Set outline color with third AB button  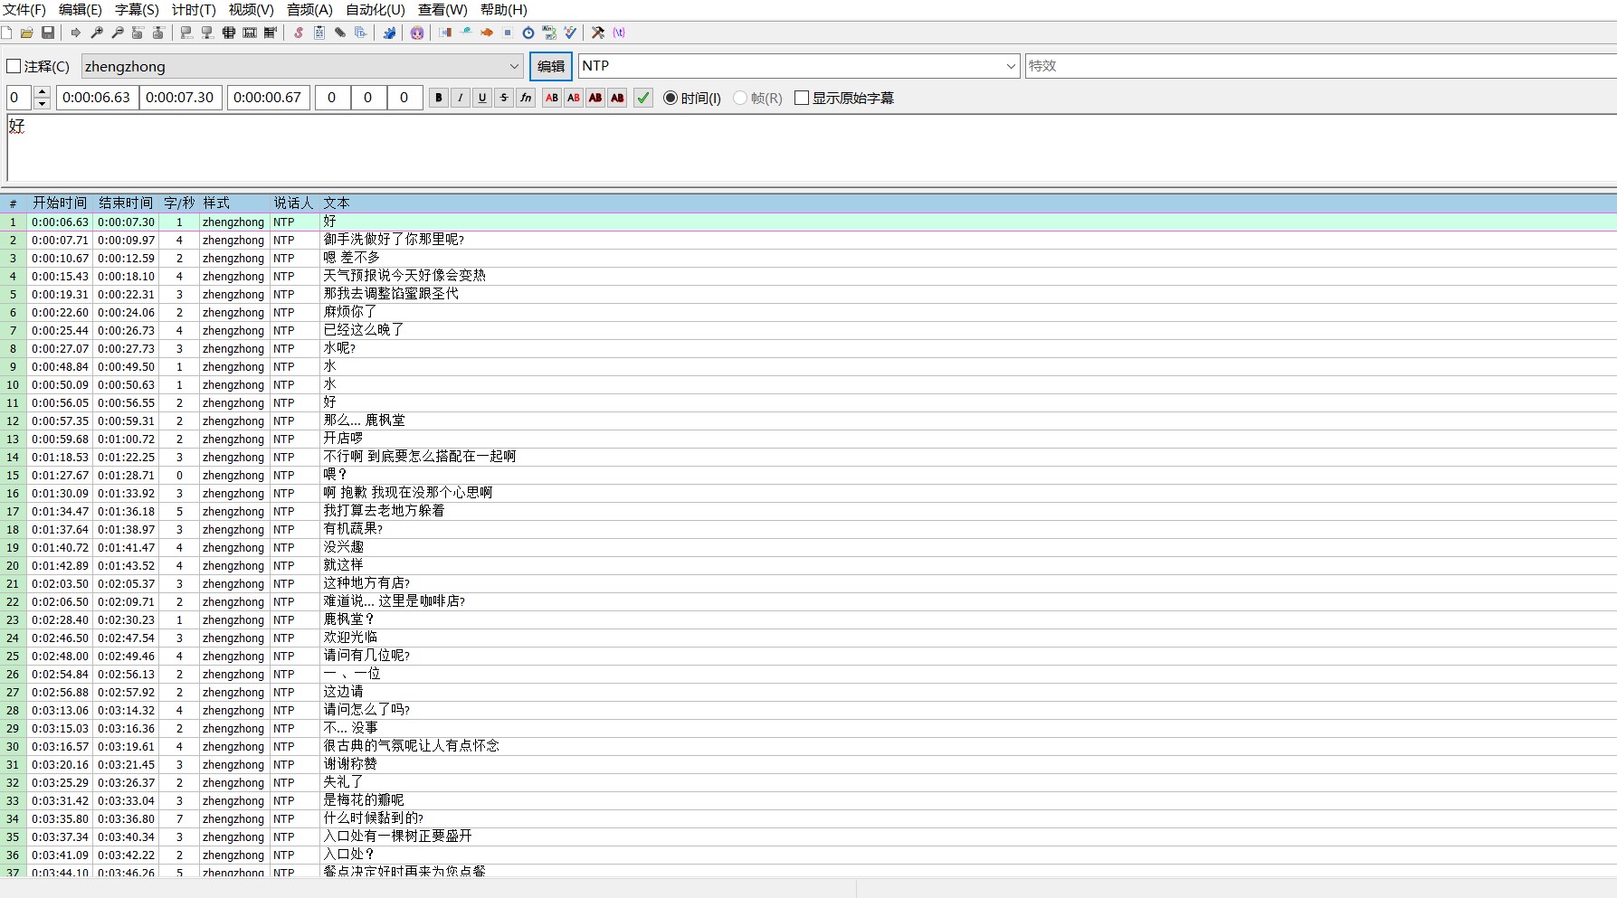tap(595, 98)
